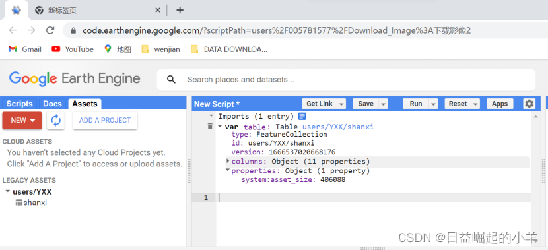548x250 pixels.
Task: Switch to the Docs tab
Action: coord(52,104)
